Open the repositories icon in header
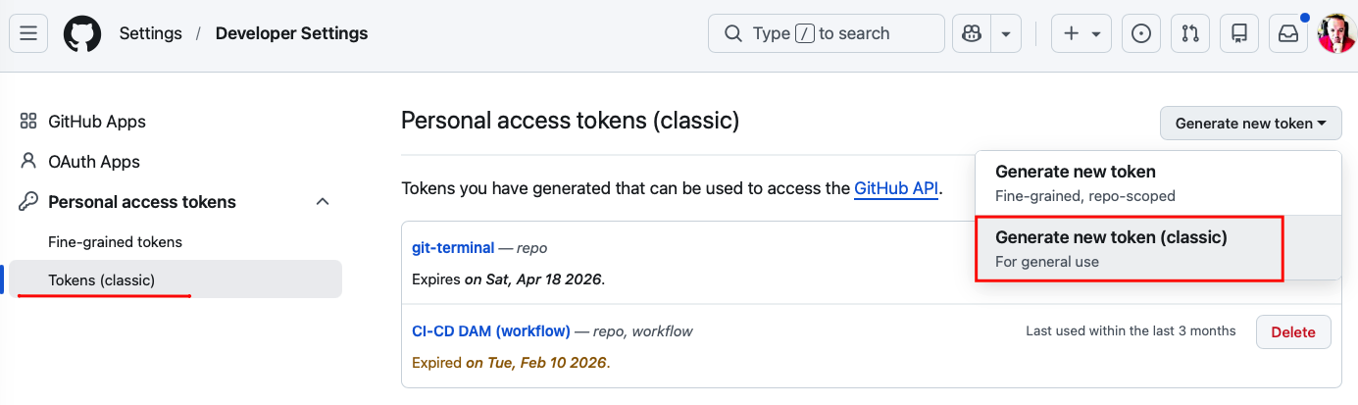This screenshot has width=1358, height=405. (1239, 33)
